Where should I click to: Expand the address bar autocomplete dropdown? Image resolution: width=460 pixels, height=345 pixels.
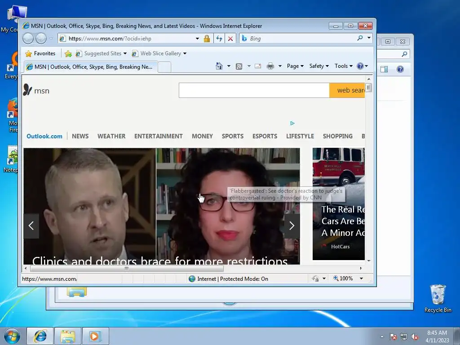(198, 39)
